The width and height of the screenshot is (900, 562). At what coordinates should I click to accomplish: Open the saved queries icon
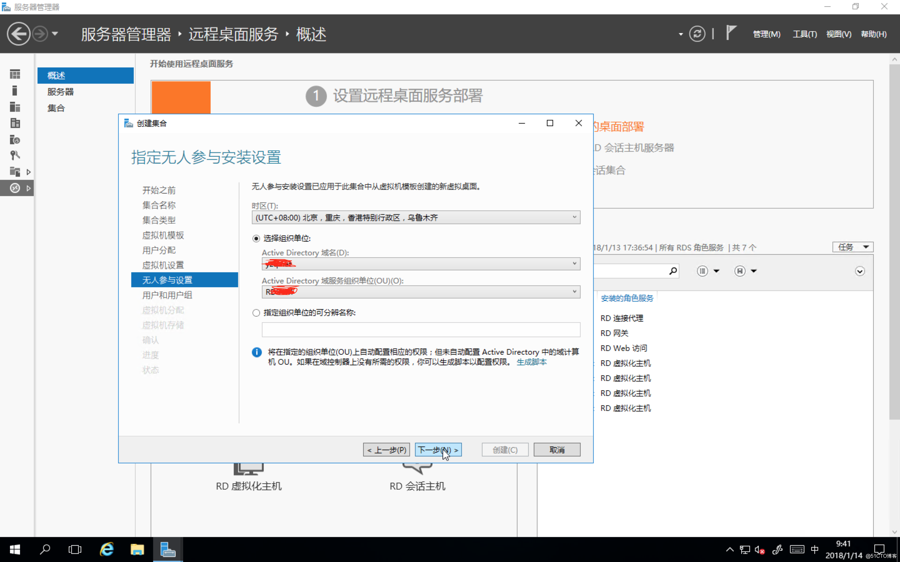click(x=740, y=271)
